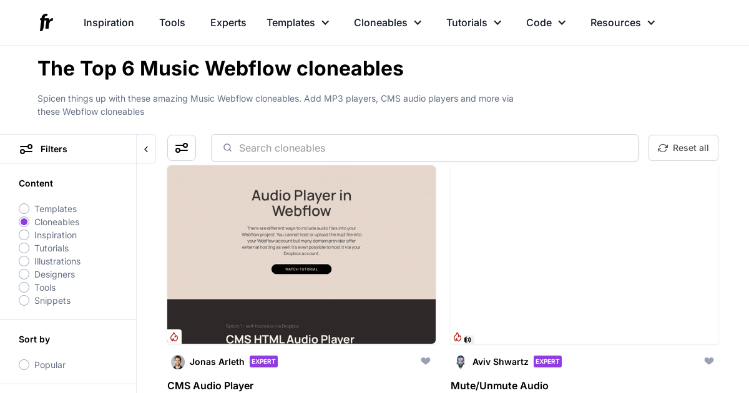749x393 pixels.
Task: Click the Sort by section heading
Action: (34, 339)
